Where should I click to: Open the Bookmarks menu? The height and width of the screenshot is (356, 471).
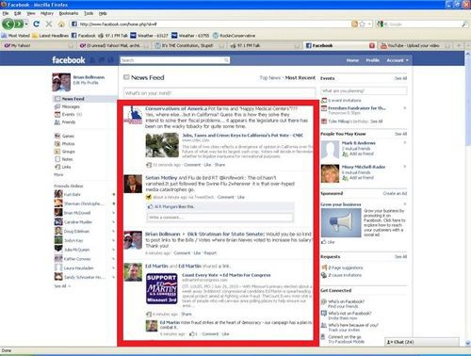pos(69,13)
